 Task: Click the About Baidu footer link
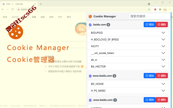click(x=15, y=106)
